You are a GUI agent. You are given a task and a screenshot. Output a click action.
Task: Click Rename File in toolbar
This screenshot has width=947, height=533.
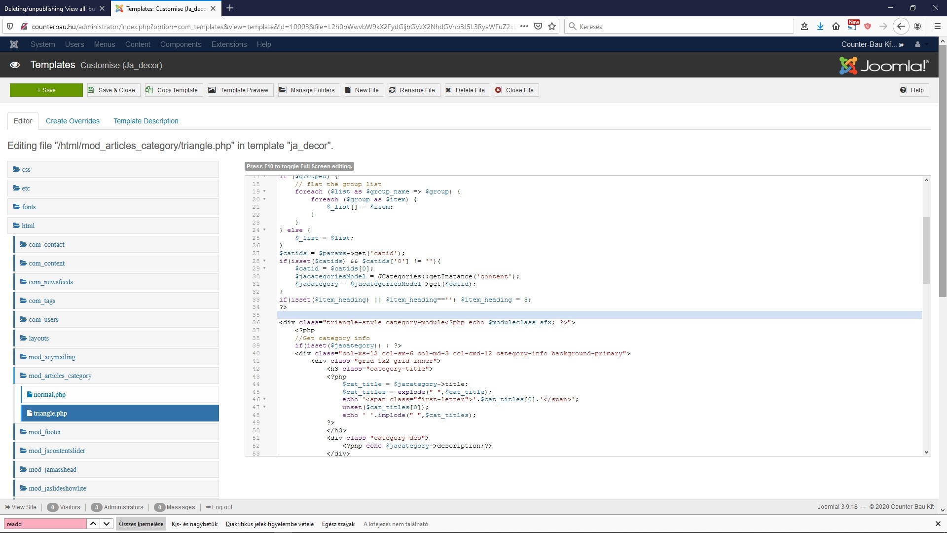coord(413,90)
